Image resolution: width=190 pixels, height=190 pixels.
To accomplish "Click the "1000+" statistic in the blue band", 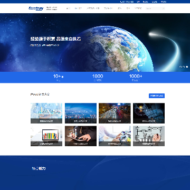I will [136, 76].
